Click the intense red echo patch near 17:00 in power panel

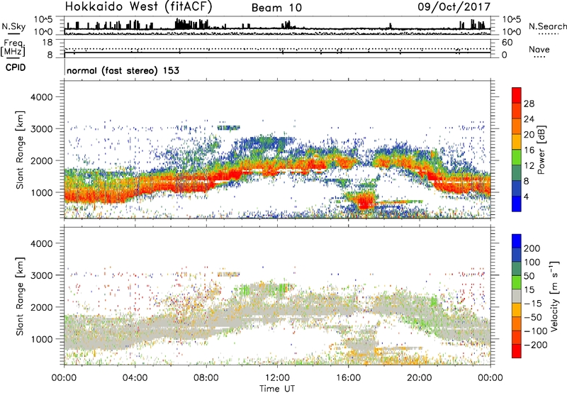(364, 201)
